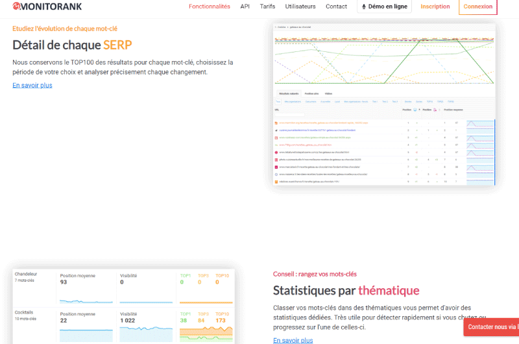Click the heading Détail de chaque SERP
The width and height of the screenshot is (519, 344).
pos(72,45)
